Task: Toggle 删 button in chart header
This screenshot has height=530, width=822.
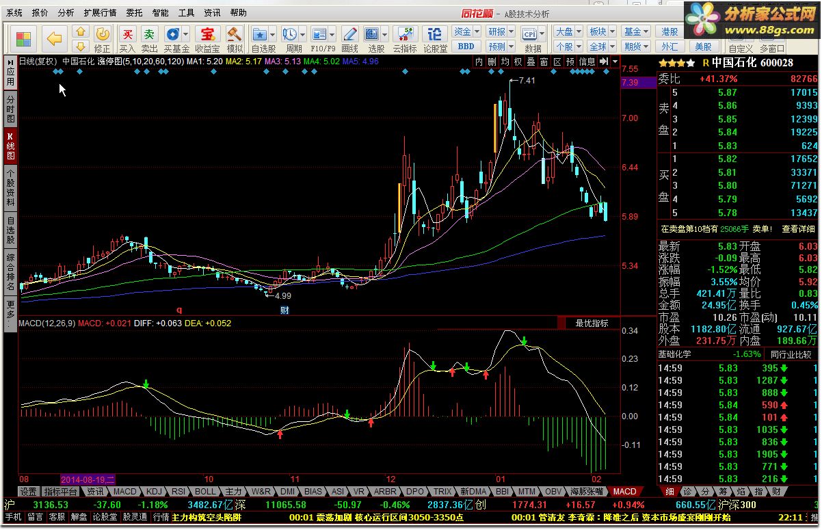Action: pos(492,62)
